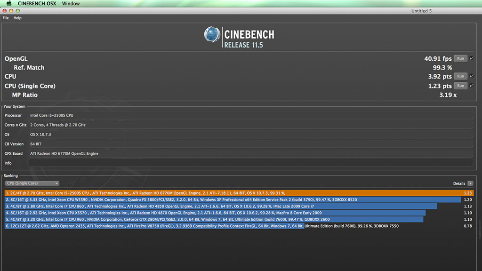This screenshot has height=271, width=482.
Task: Select ranking row 2 Xeon W5590
Action: [239, 199]
